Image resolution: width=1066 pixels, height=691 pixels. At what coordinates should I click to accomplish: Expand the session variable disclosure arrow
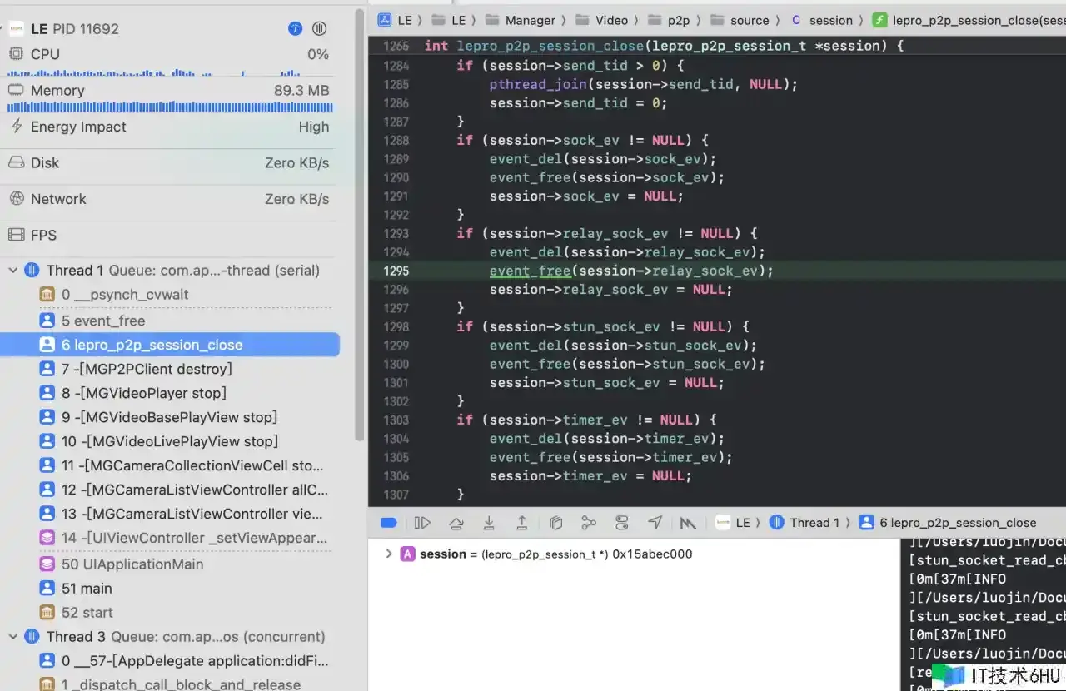[x=388, y=554]
